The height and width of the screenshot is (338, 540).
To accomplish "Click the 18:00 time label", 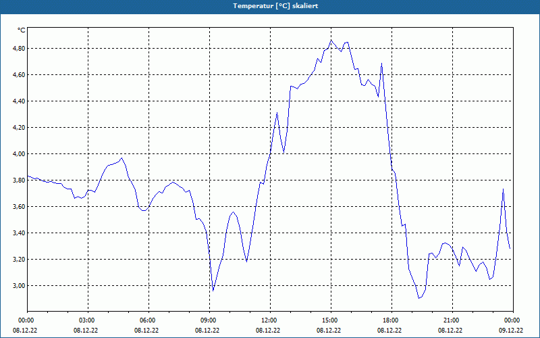I will pyautogui.click(x=392, y=320).
